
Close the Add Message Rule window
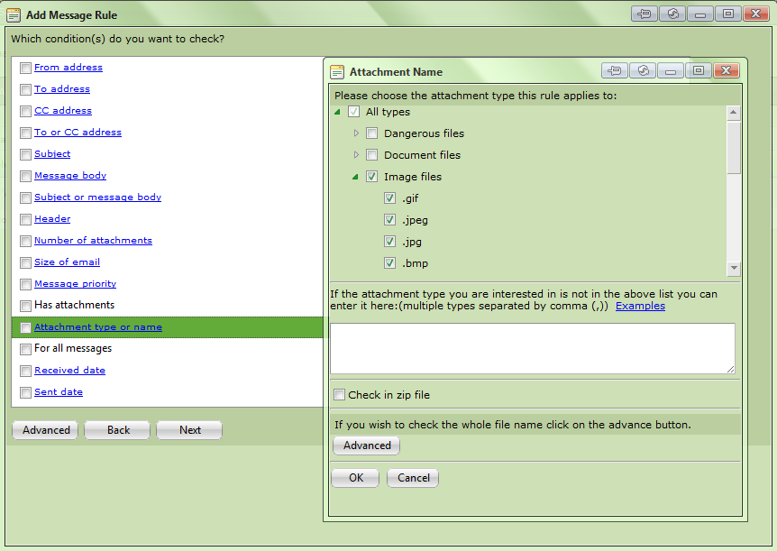[x=756, y=14]
